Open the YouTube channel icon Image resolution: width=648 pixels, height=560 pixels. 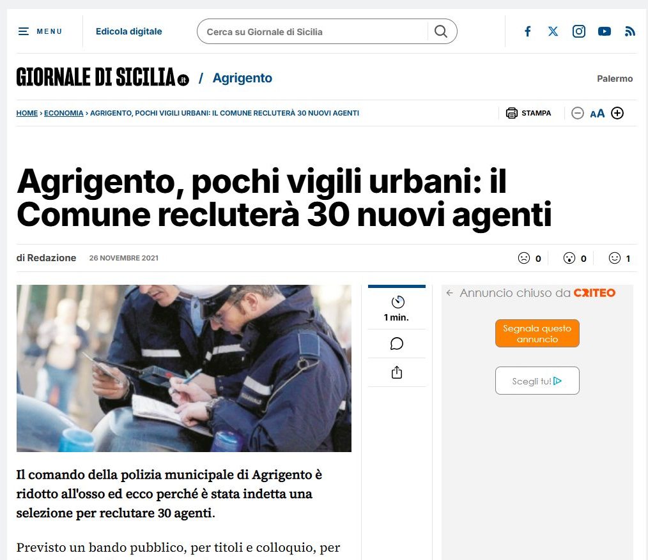604,31
